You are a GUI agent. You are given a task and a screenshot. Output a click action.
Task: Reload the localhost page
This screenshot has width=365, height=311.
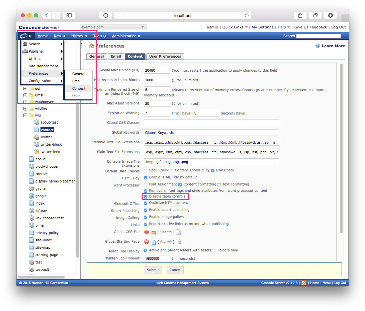(x=247, y=15)
